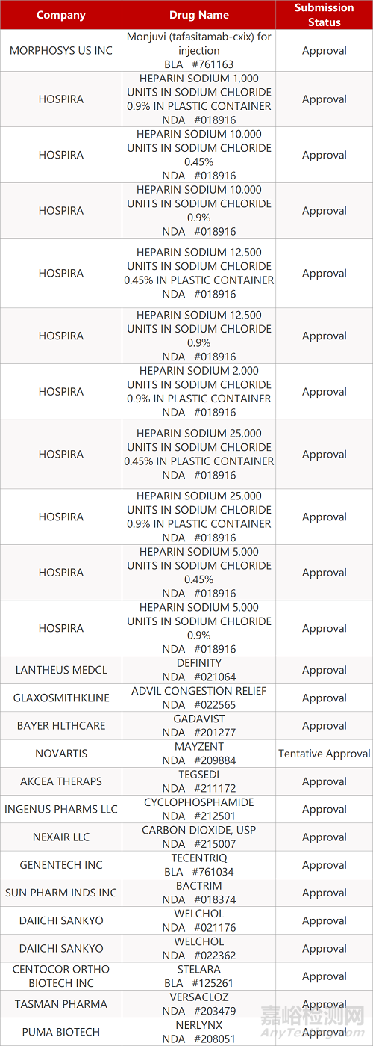Click the Submission Status column header

pyautogui.click(x=324, y=15)
